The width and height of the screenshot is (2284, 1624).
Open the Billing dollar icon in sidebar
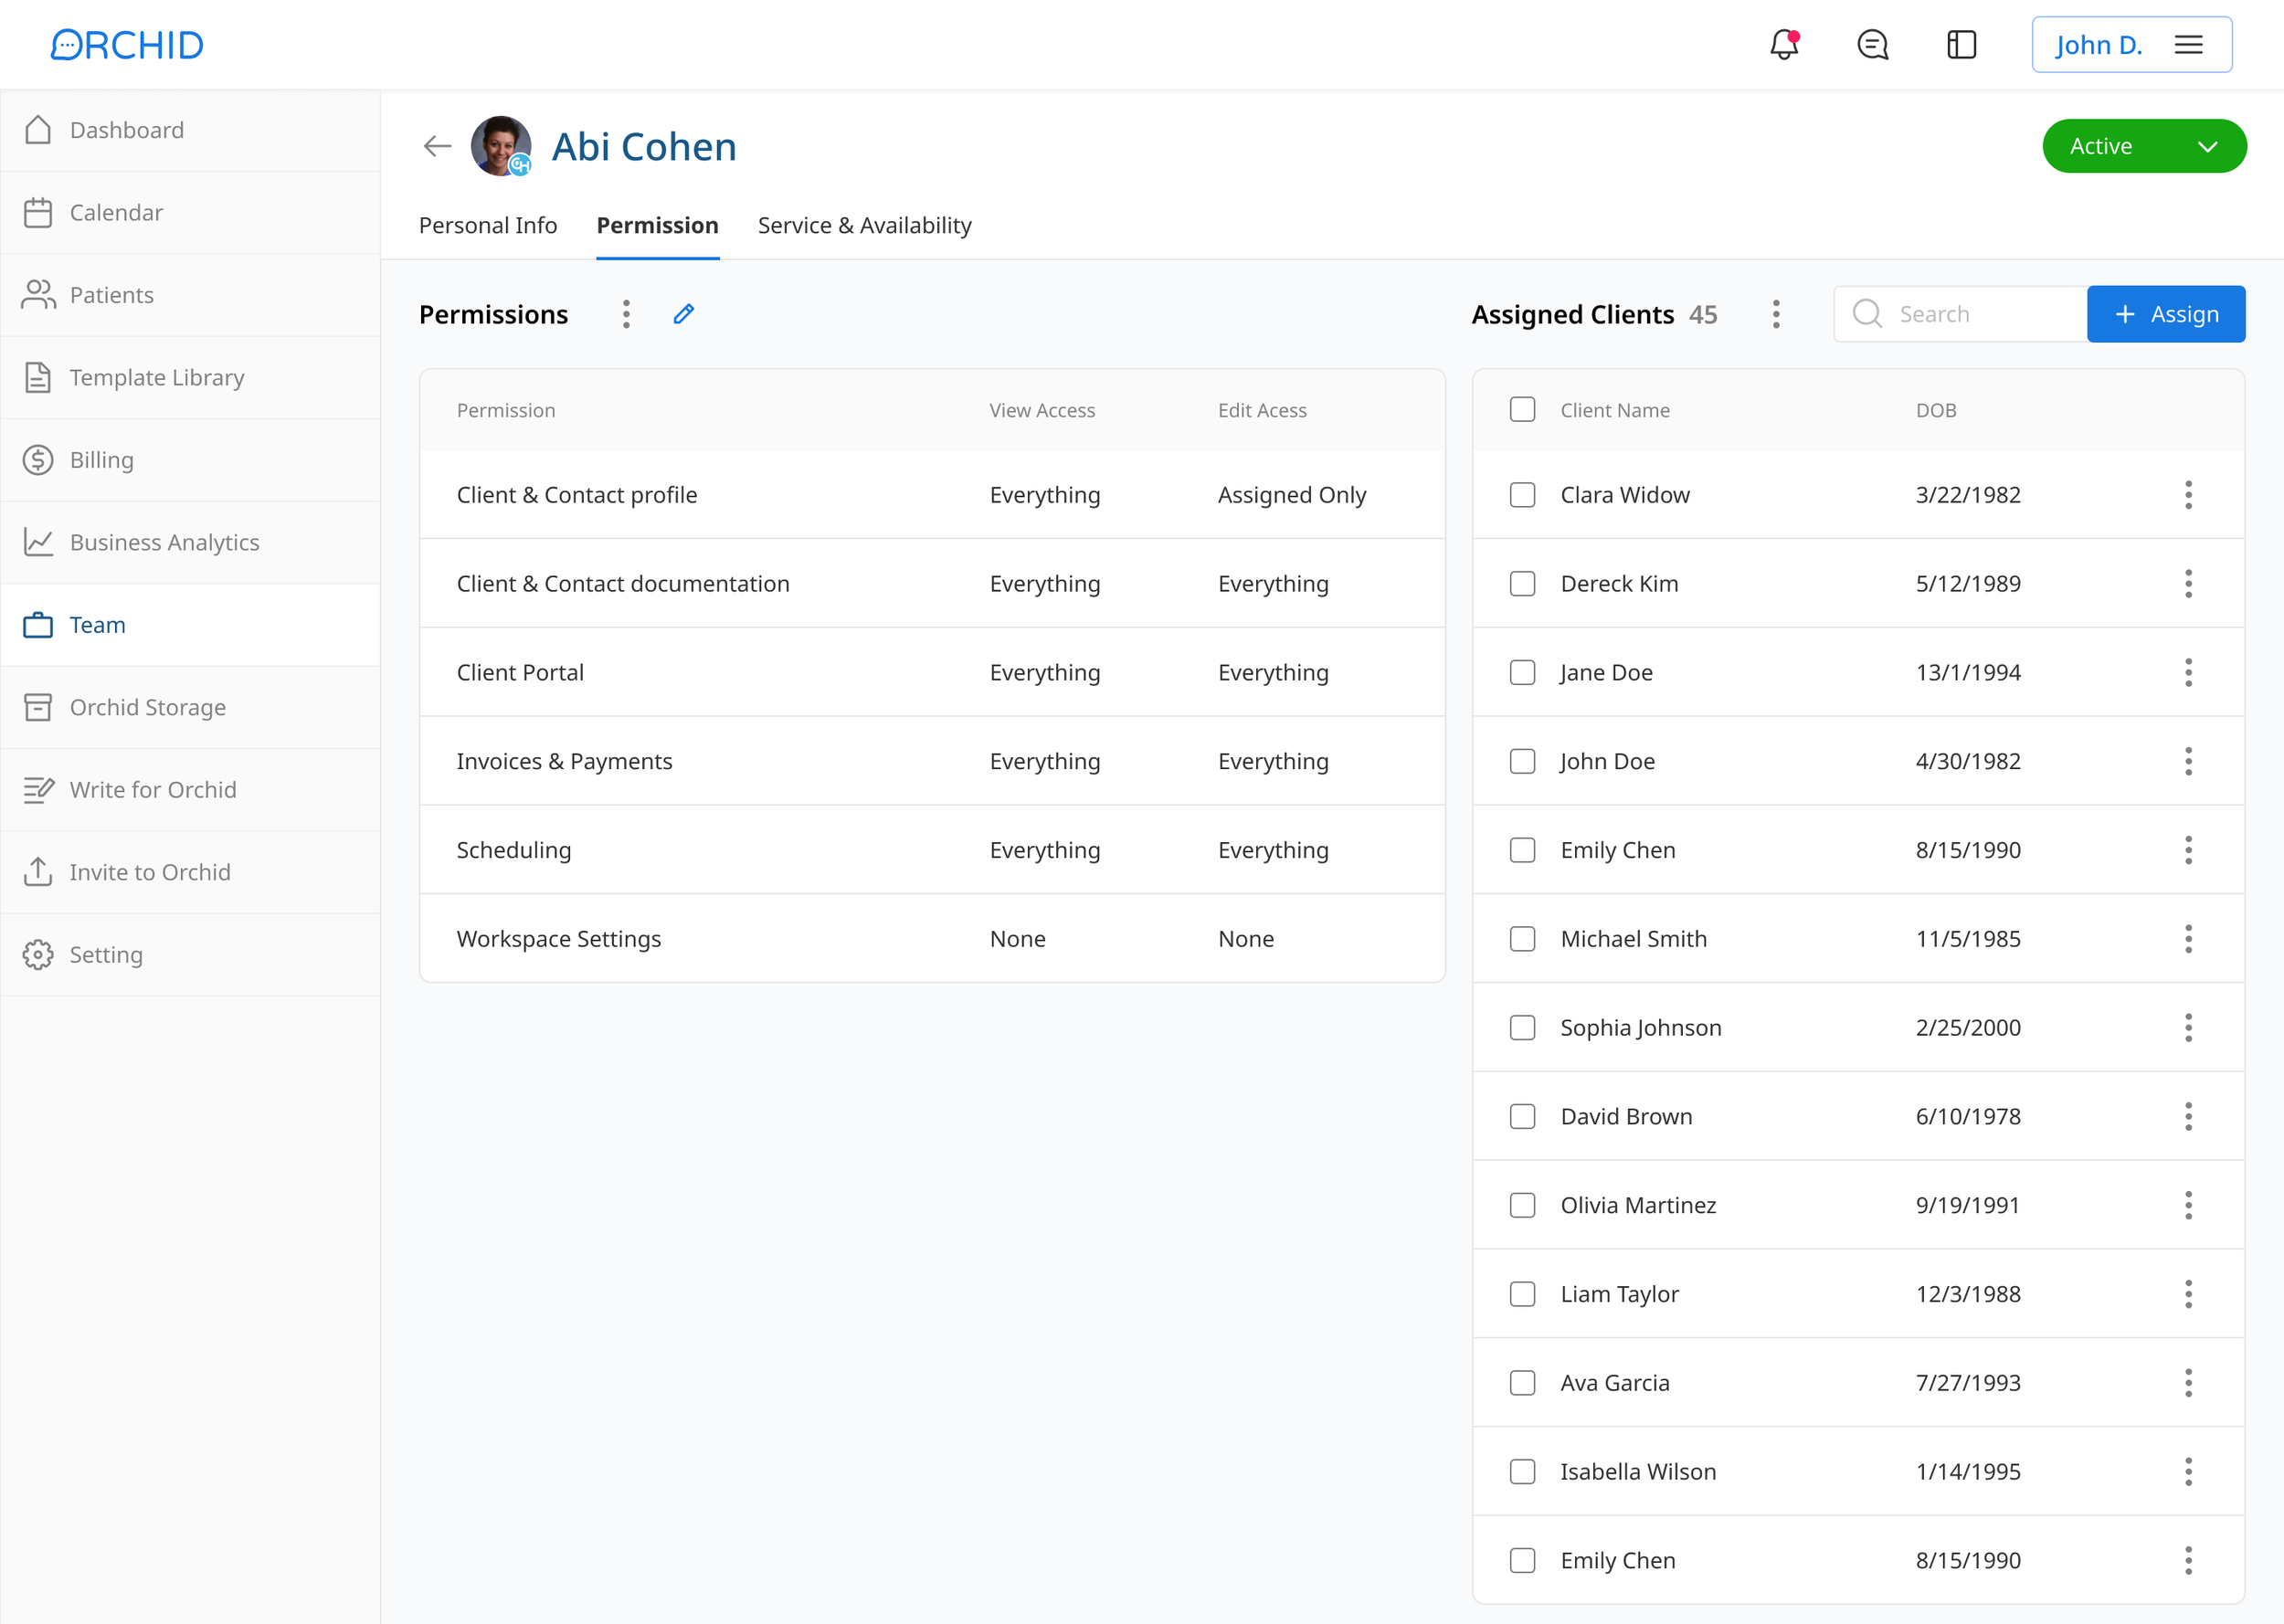pyautogui.click(x=38, y=460)
